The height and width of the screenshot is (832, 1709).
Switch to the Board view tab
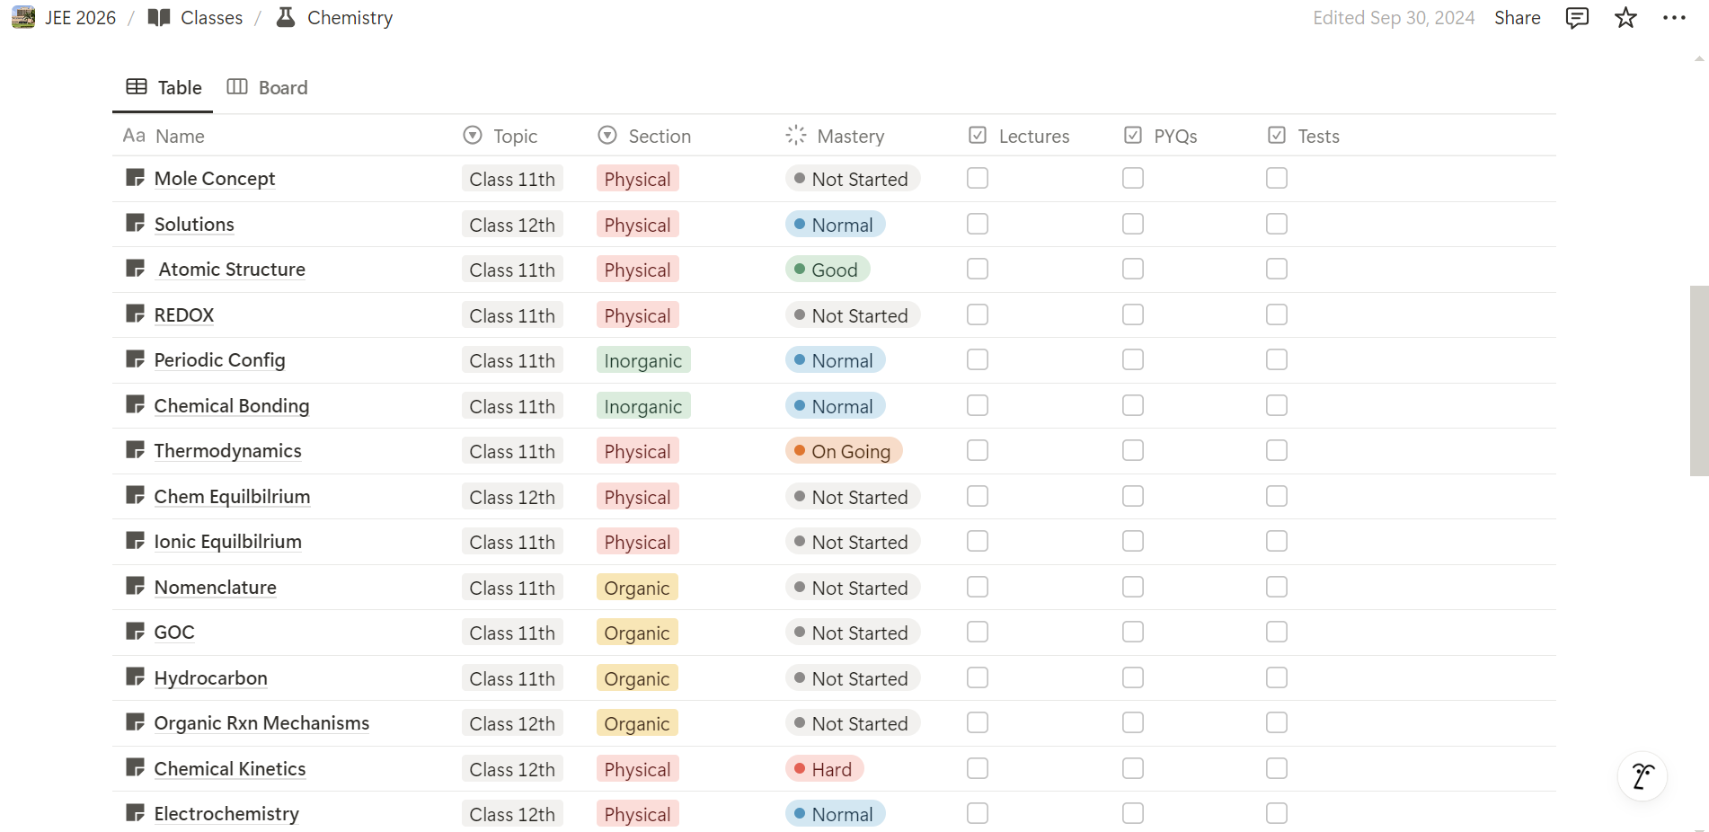(x=268, y=87)
